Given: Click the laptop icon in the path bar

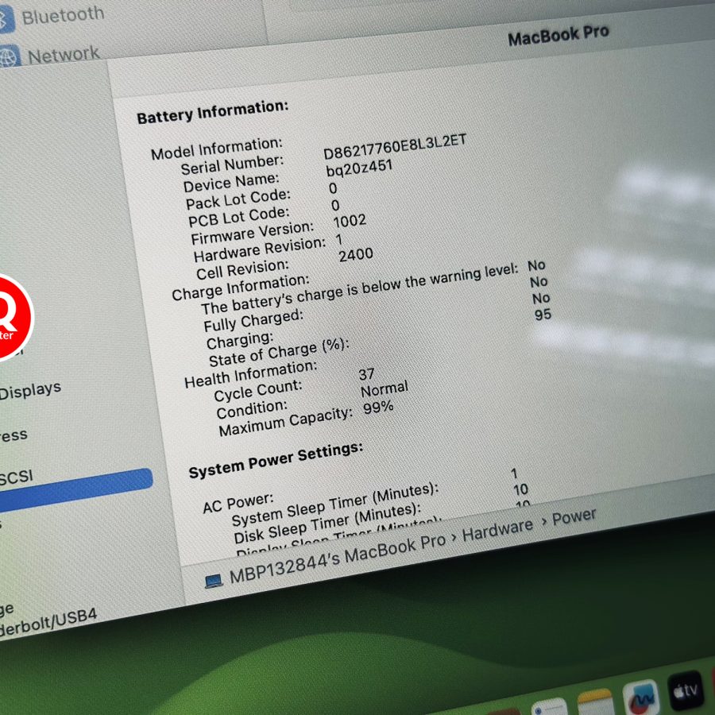Looking at the screenshot, I should pyautogui.click(x=214, y=581).
